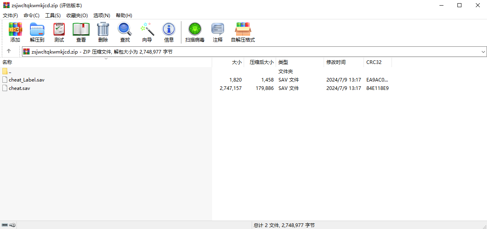487x229 pixels.
Task: Open the 收藏夹(O) menu
Action: click(77, 15)
